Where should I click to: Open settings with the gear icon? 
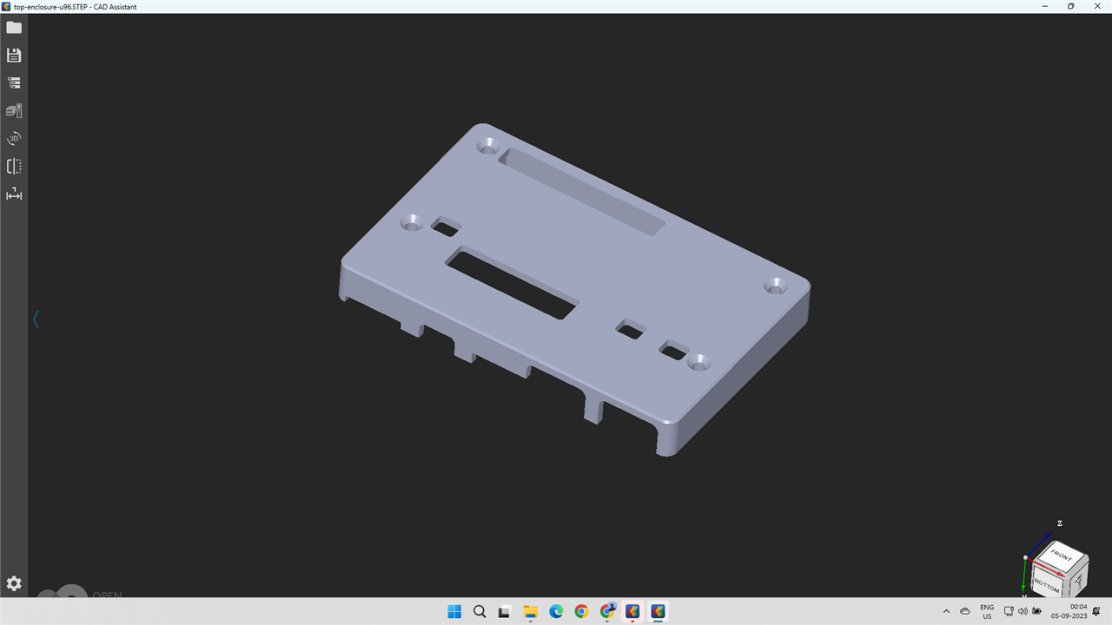pos(14,583)
